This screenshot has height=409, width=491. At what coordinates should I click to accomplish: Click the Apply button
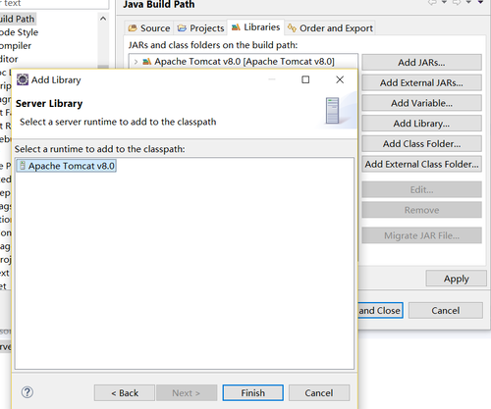click(457, 279)
